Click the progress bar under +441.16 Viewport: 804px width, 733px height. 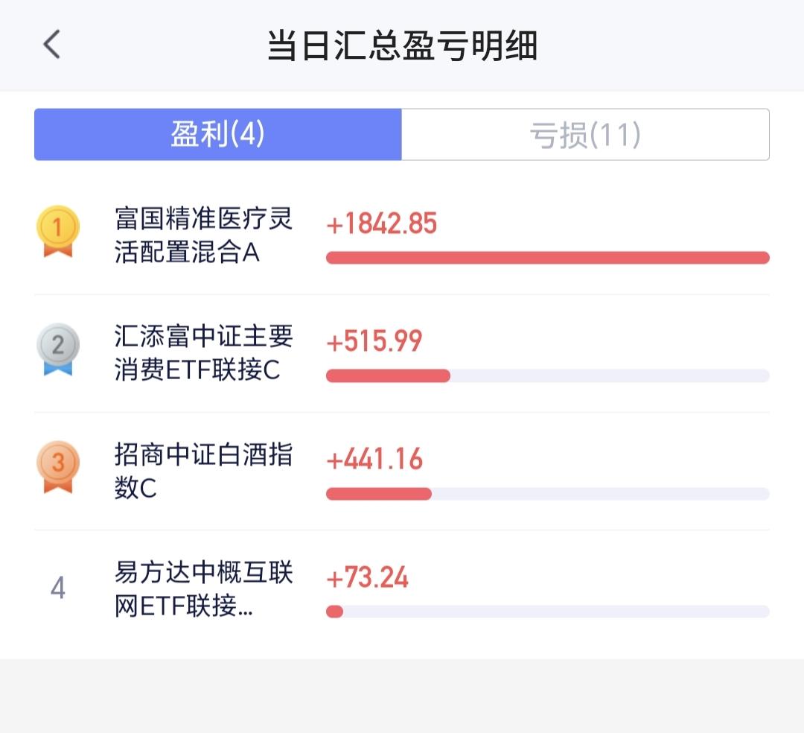(x=547, y=494)
